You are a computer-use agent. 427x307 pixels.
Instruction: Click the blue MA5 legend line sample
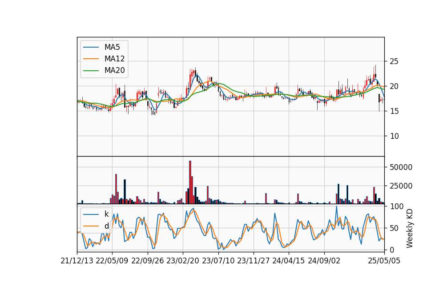point(91,47)
